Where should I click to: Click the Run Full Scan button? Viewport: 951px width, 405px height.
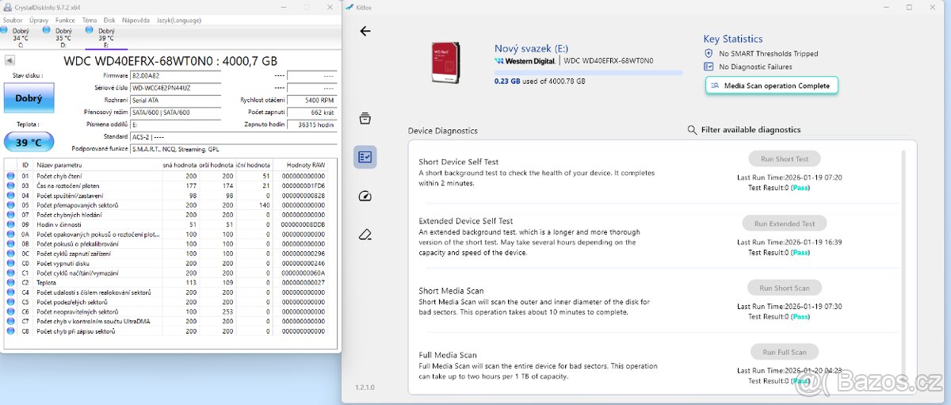tap(785, 352)
